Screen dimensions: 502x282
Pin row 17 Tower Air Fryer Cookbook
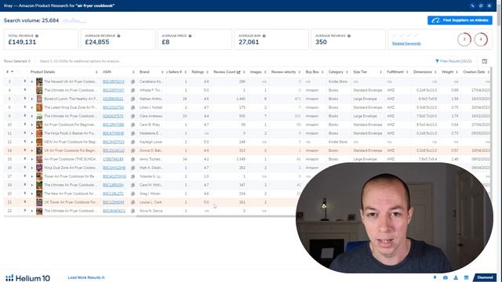click(x=25, y=175)
